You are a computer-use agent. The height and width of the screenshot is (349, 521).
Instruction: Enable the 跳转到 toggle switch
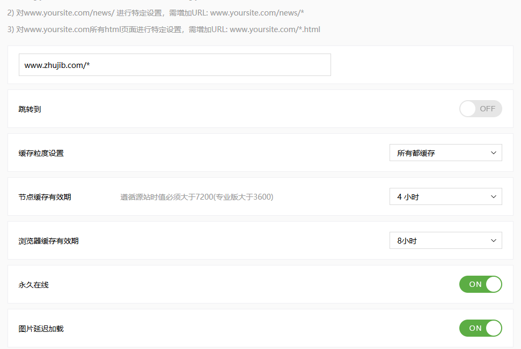(x=480, y=109)
